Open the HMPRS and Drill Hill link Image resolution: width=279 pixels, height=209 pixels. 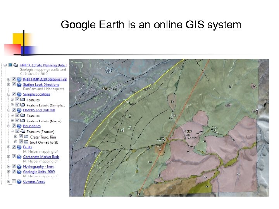39,110
